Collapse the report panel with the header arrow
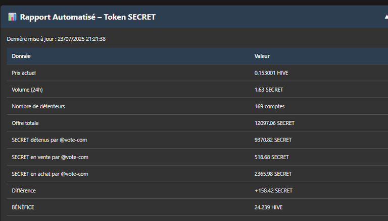This screenshot has width=388, height=221. [x=386, y=17]
